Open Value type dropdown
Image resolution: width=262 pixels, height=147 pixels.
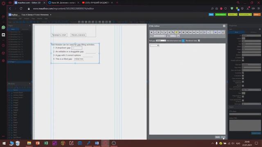[251, 104]
